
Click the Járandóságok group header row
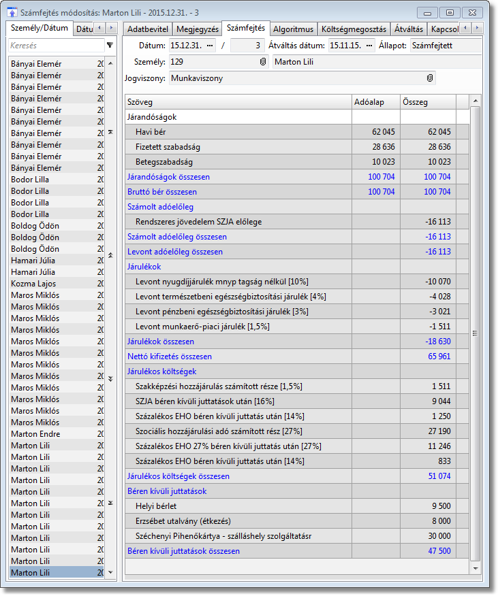tap(297, 117)
